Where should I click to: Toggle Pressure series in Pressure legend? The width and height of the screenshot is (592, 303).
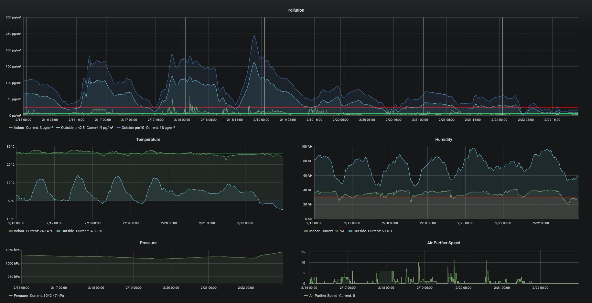pos(21,296)
